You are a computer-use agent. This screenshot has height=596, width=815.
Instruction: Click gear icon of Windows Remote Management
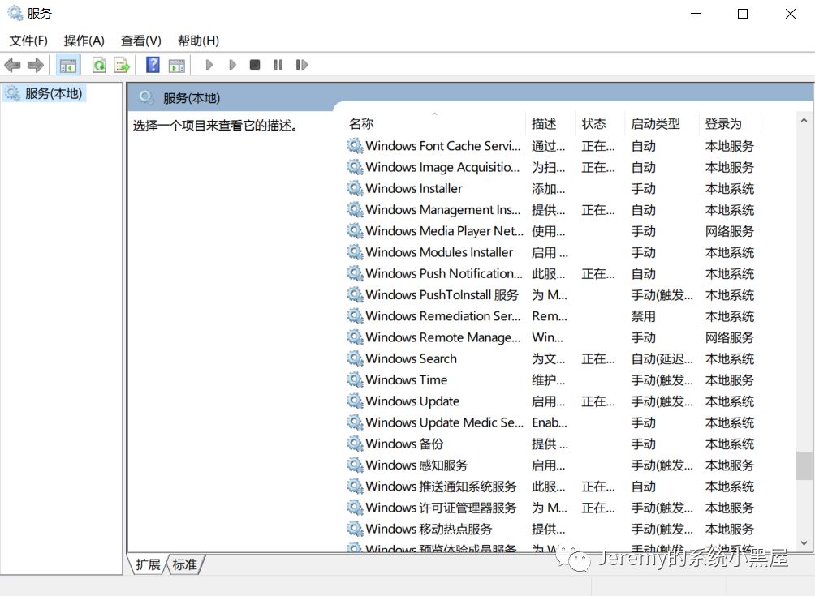tap(355, 337)
